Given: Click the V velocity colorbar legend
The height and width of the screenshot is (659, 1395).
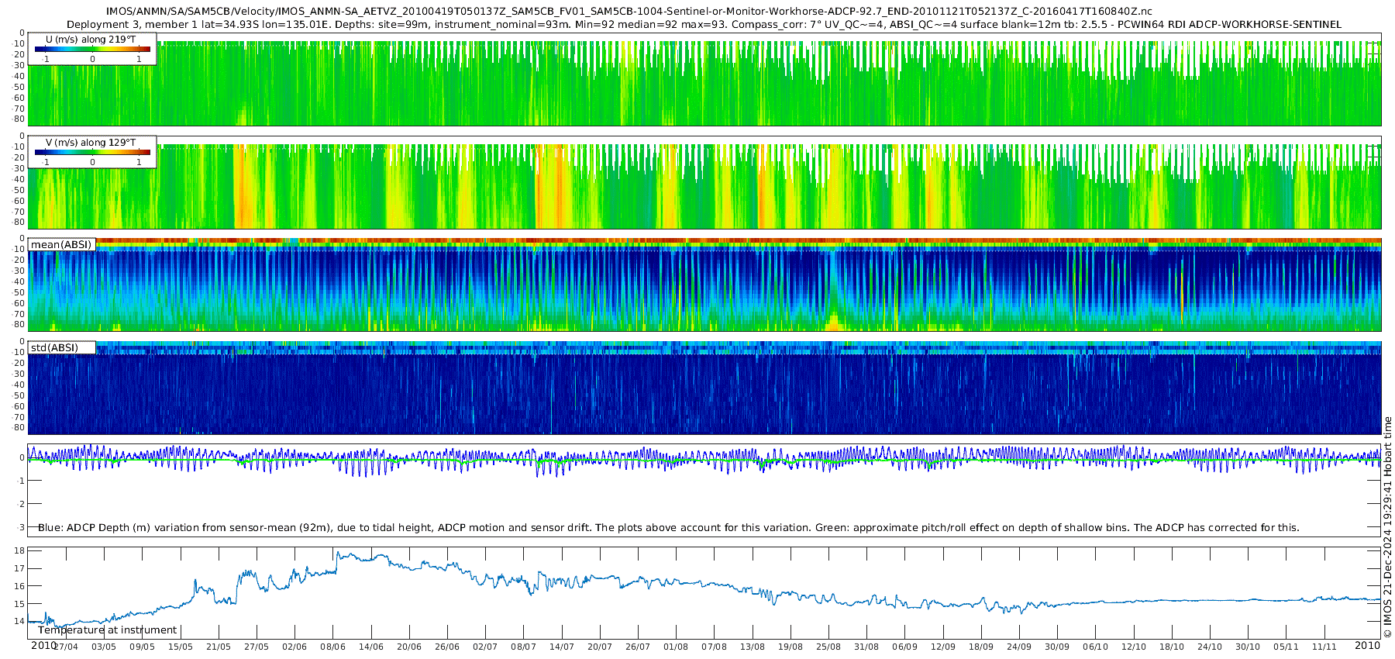Looking at the screenshot, I should [x=92, y=153].
